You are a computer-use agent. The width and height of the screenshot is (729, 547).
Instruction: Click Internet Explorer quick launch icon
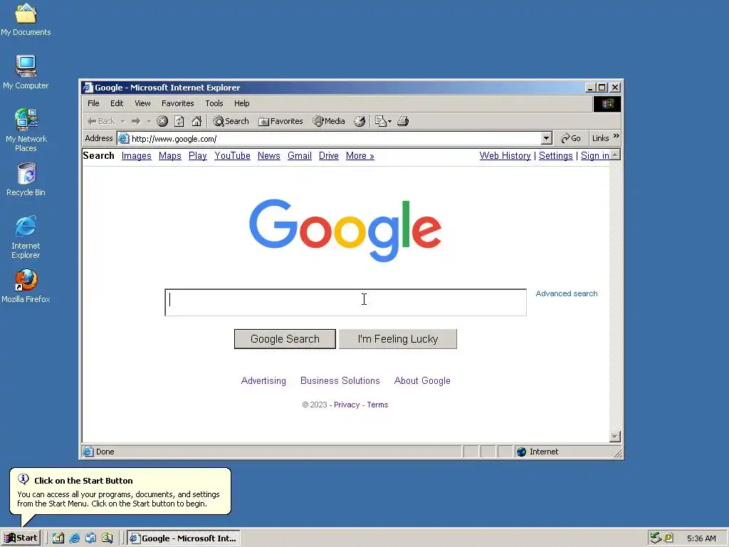(x=74, y=538)
